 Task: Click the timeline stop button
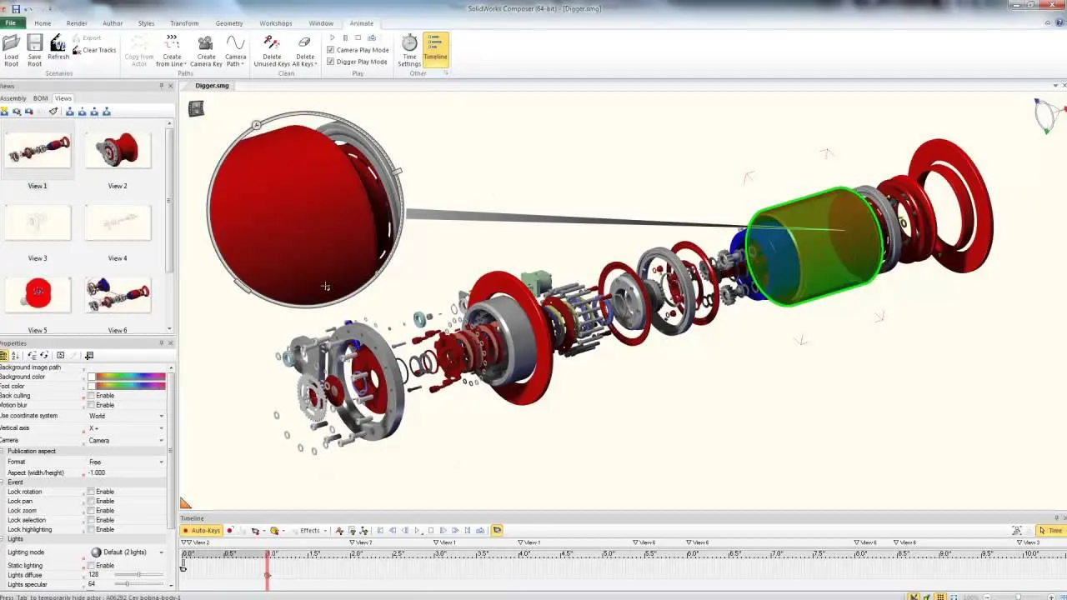tap(430, 530)
